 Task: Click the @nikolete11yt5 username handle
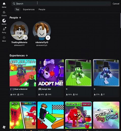tap(42, 45)
